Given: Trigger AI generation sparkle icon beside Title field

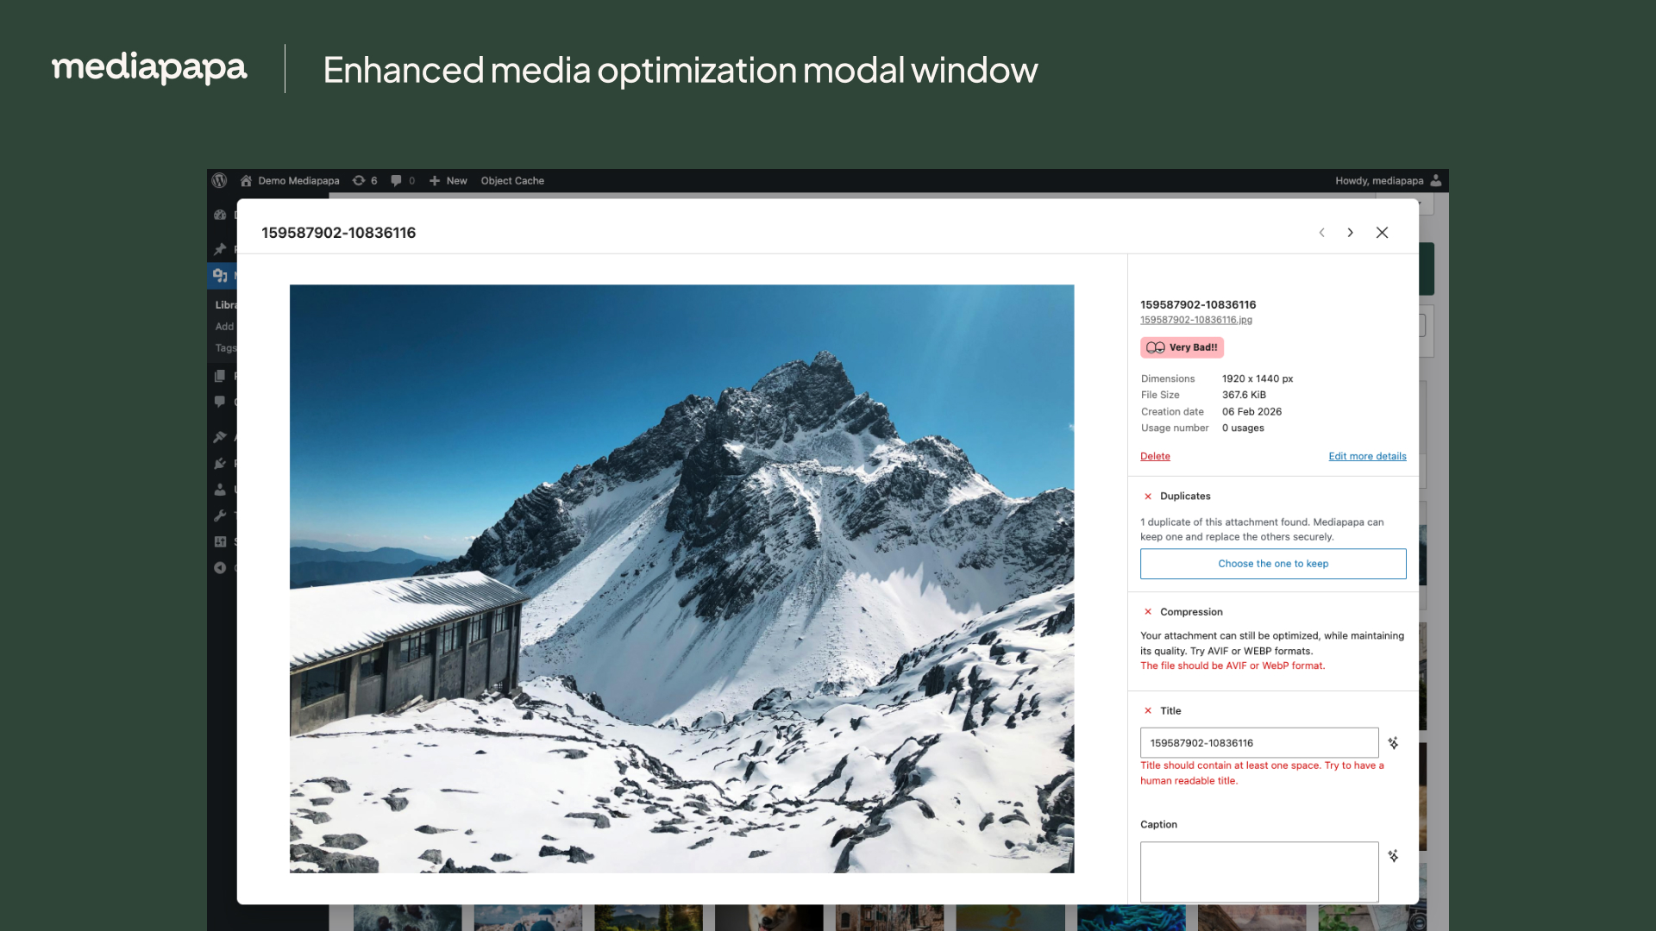Looking at the screenshot, I should tap(1393, 742).
